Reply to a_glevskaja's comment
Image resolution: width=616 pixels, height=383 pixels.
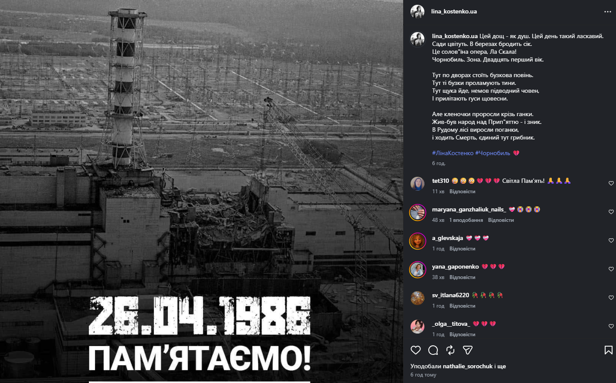coord(462,249)
